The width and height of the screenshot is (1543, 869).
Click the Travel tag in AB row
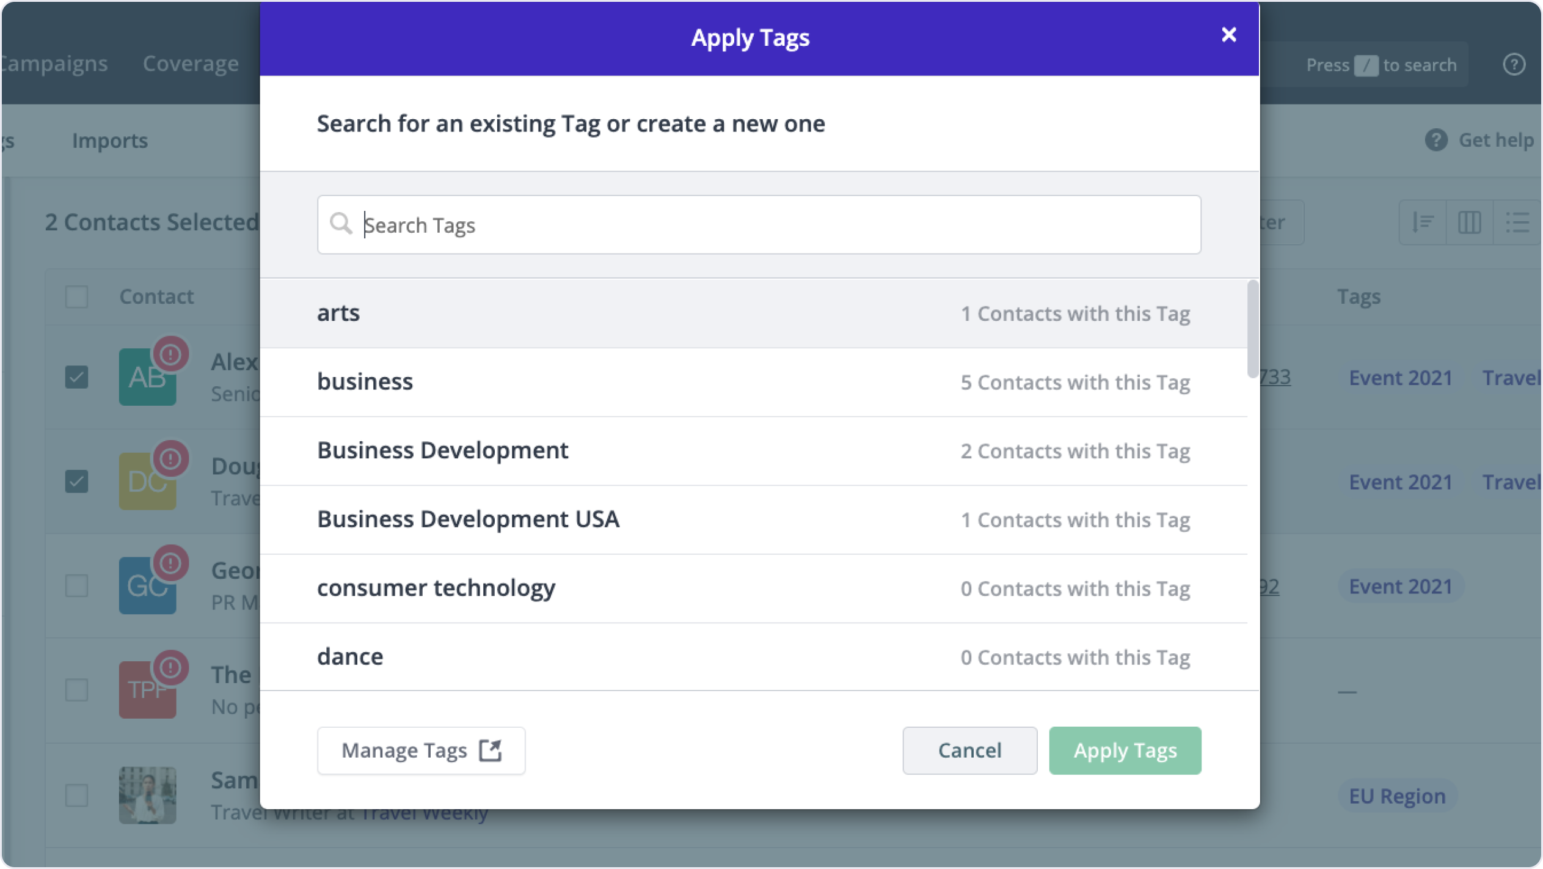(1511, 378)
